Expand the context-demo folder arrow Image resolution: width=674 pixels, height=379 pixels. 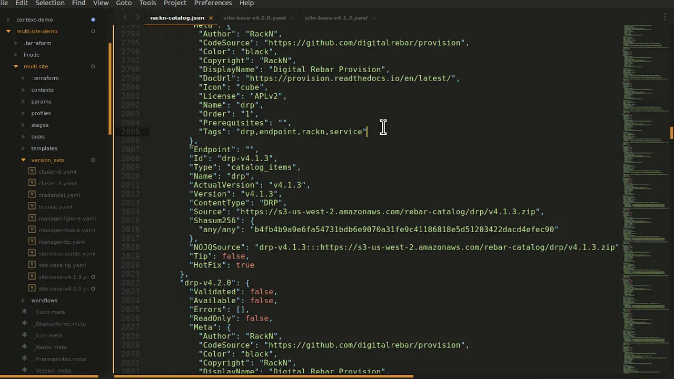coord(8,19)
